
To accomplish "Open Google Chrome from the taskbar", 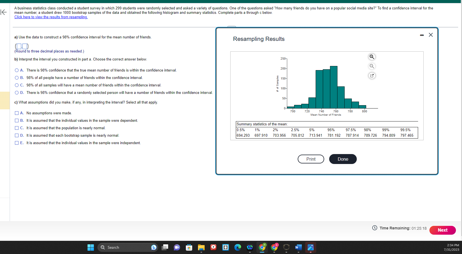I will pos(262,247).
